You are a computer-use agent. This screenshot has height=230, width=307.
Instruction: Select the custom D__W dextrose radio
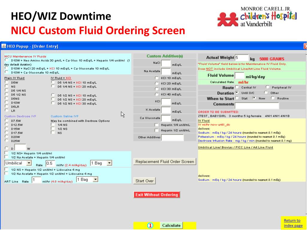7,148
